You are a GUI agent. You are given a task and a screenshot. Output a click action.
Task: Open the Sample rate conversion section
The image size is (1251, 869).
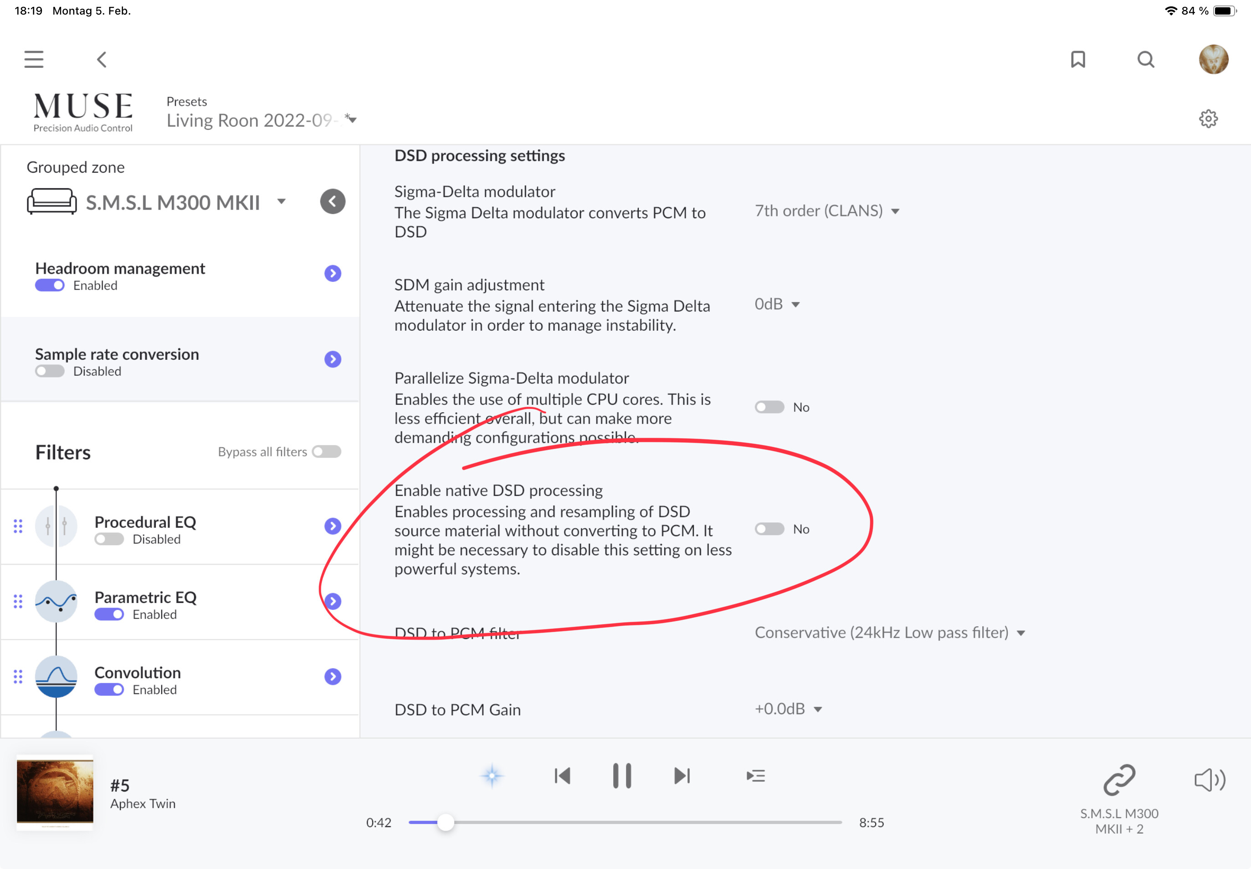click(x=333, y=359)
